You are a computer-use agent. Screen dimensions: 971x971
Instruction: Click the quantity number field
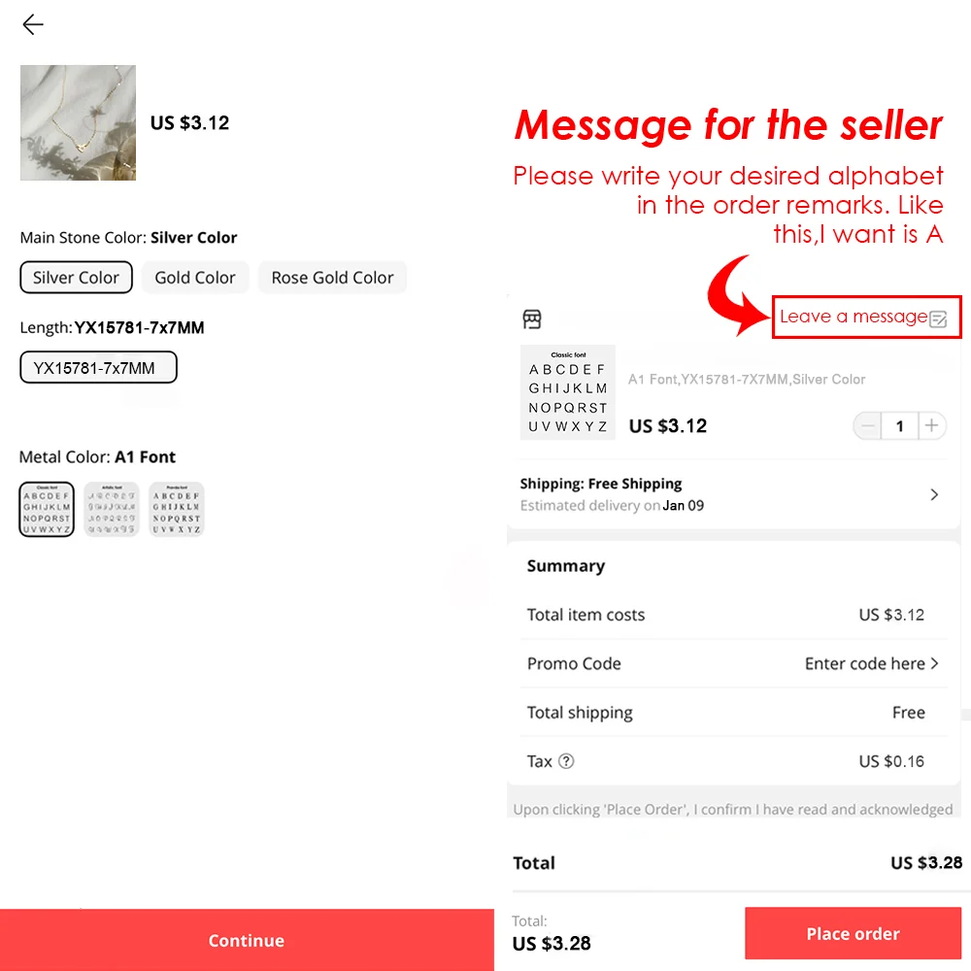tap(900, 426)
